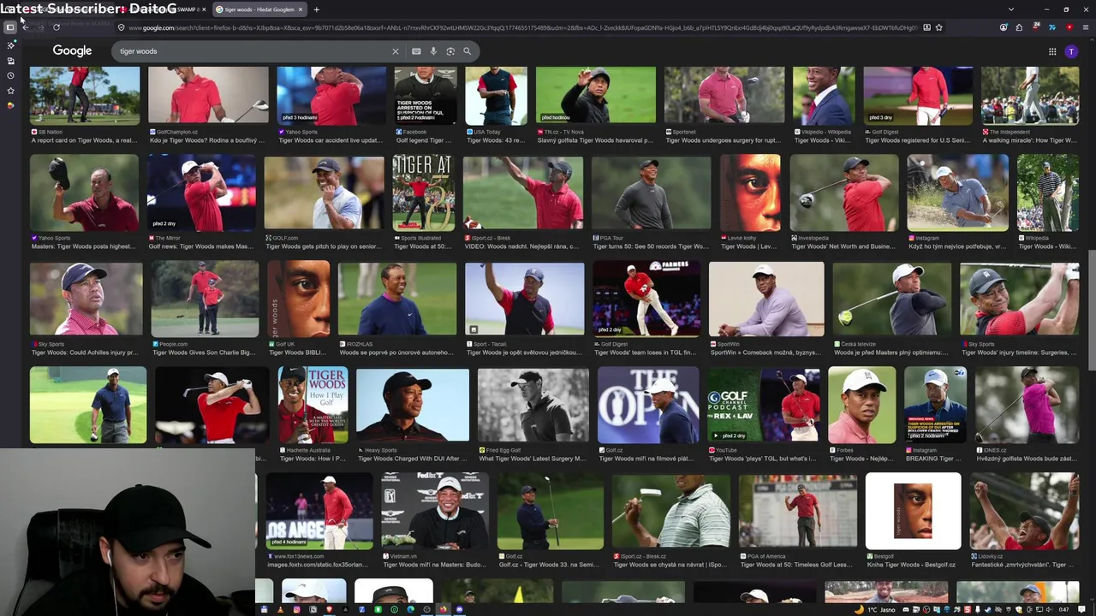This screenshot has width=1096, height=616.
Task: Open Heavy Sports Charged With DUI link
Action: point(413,459)
